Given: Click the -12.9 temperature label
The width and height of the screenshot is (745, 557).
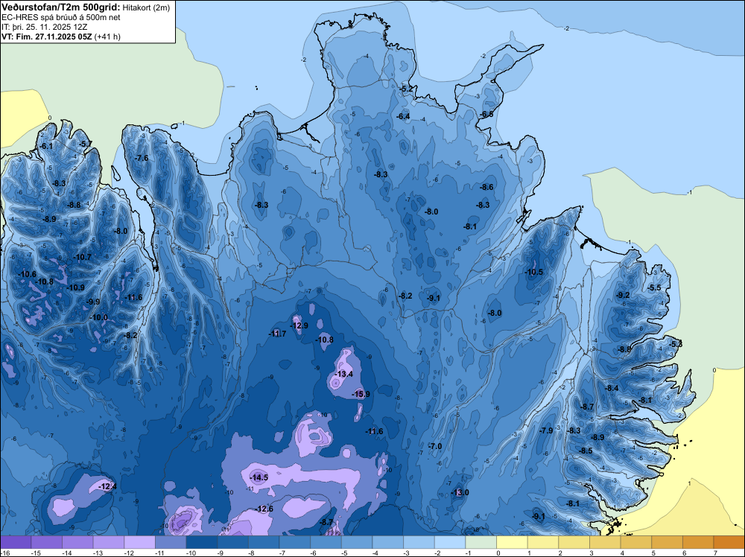Looking at the screenshot, I should click(x=299, y=325).
